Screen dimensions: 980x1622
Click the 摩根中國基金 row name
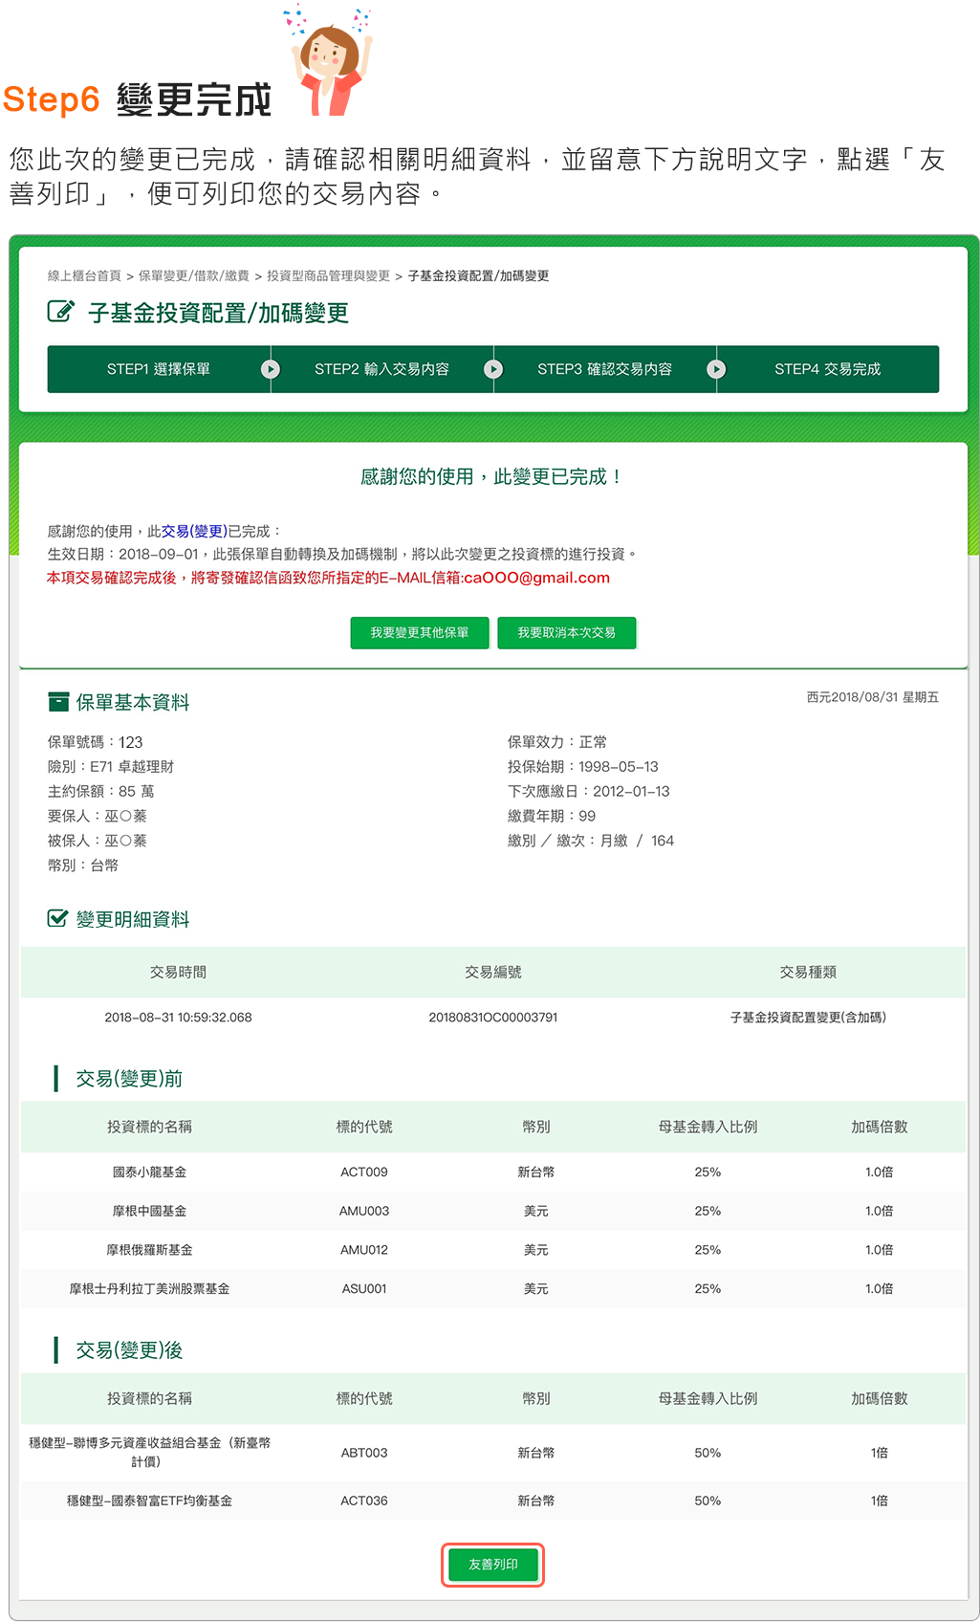(x=149, y=1211)
